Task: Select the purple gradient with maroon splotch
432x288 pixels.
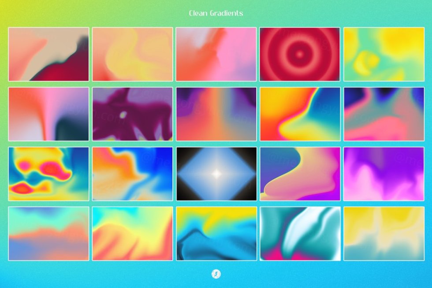Action: [x=132, y=114]
